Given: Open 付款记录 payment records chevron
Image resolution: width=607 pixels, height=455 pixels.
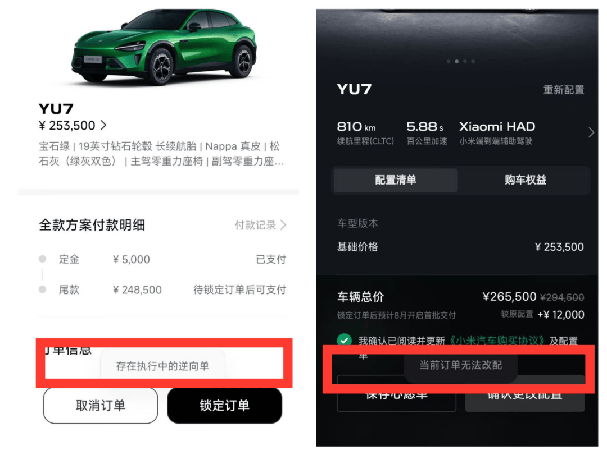Looking at the screenshot, I should (x=283, y=225).
